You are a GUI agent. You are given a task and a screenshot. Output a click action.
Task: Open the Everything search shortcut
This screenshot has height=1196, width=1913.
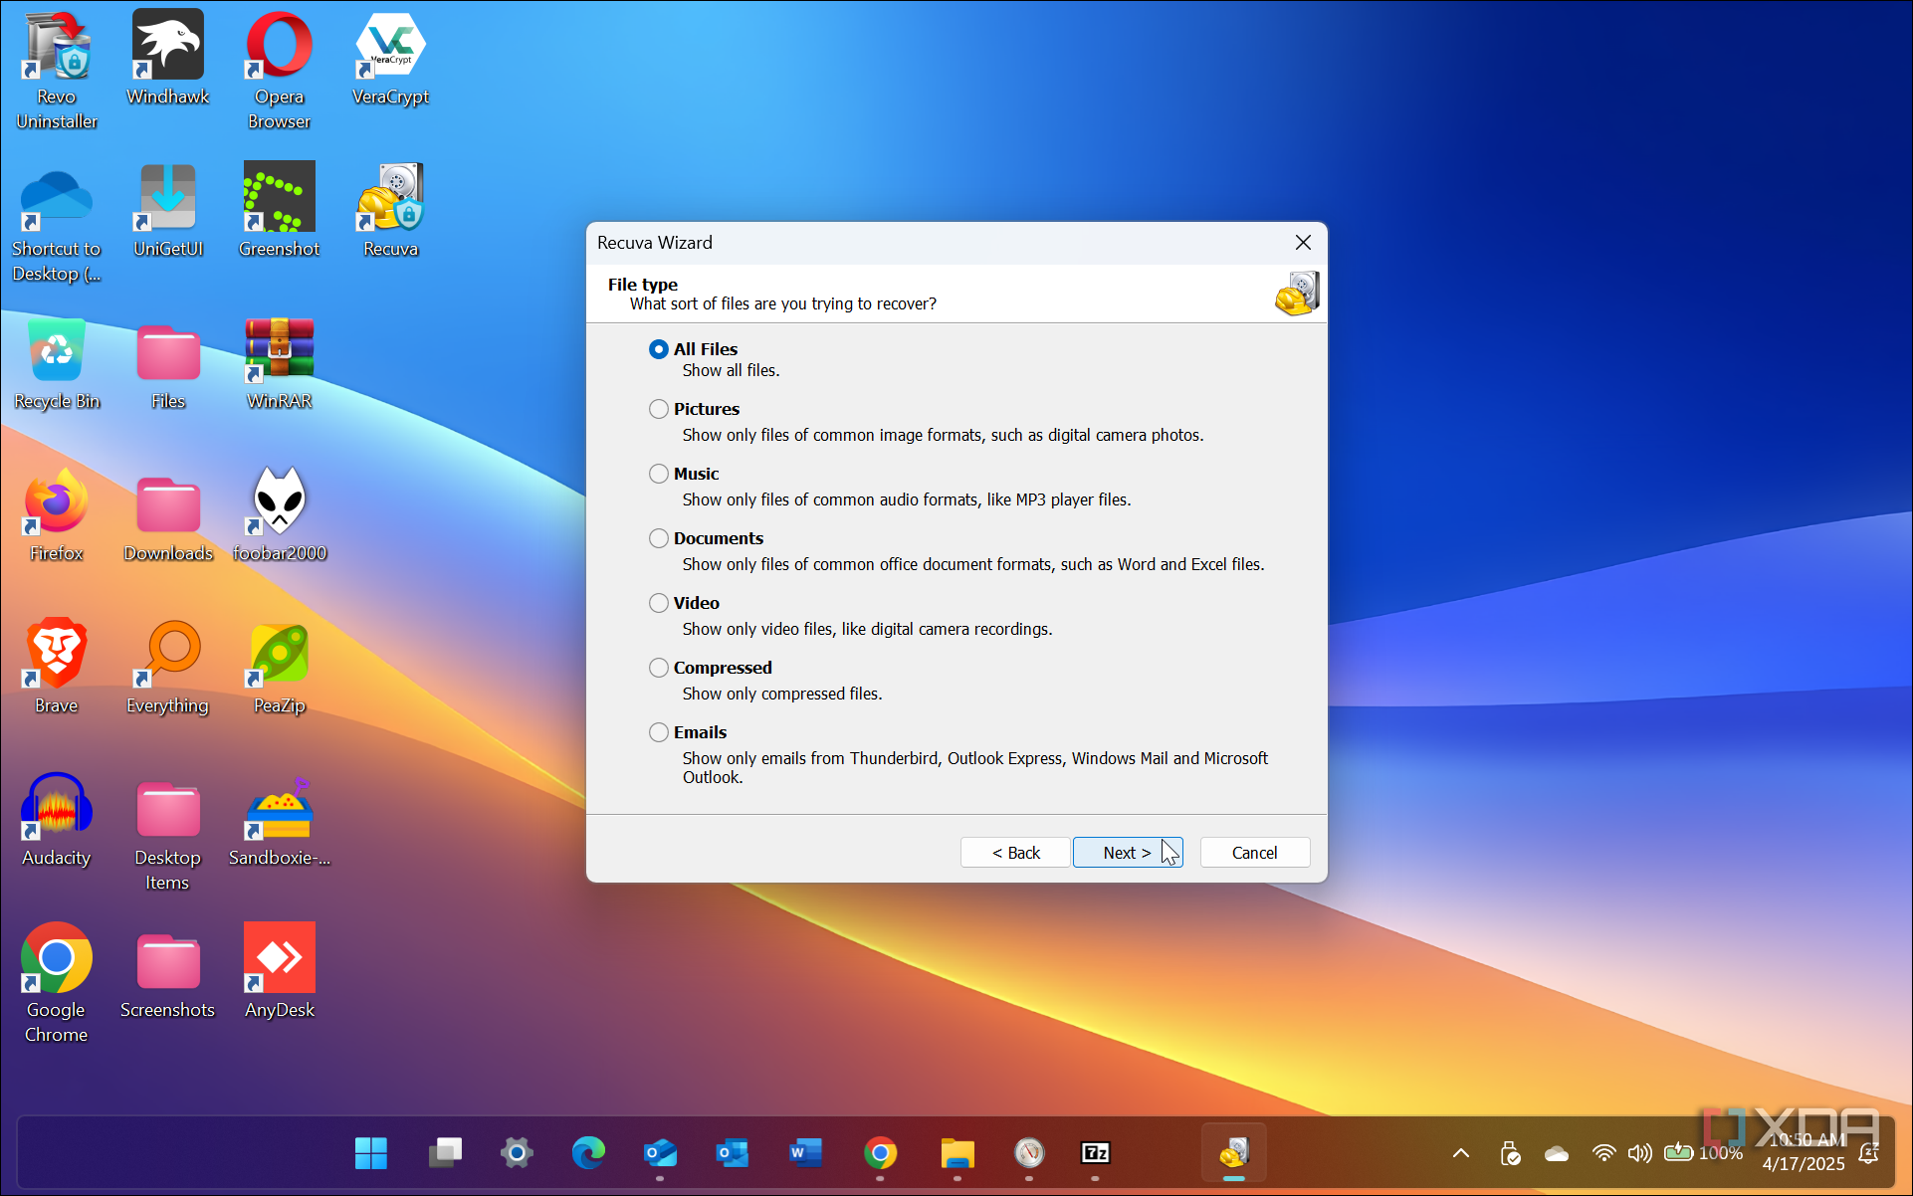168,668
